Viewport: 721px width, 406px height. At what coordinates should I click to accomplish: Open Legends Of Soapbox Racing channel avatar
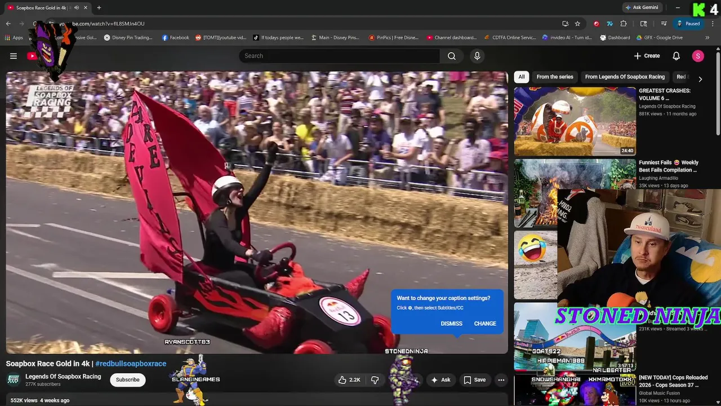coord(14,379)
